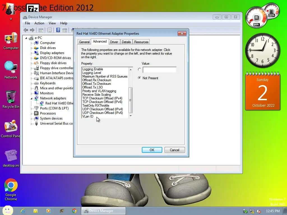Image resolution: width=287 pixels, height=215 pixels.
Task: Click the CPU meter gadget
Action: [x=256, y=18]
